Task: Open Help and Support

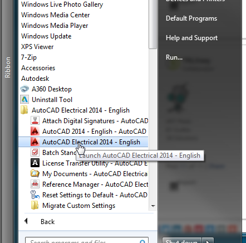Action: pyautogui.click(x=191, y=38)
